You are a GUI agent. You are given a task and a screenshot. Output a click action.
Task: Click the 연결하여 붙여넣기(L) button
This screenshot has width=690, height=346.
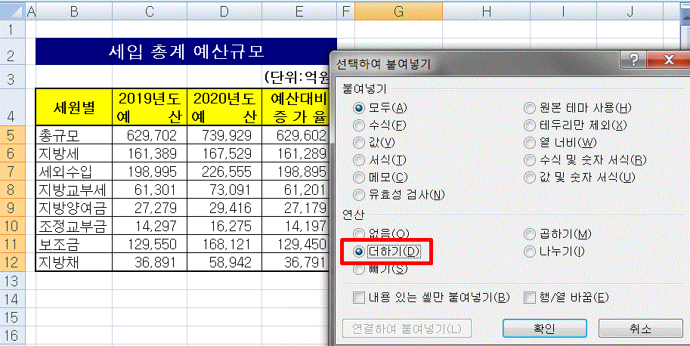407,329
